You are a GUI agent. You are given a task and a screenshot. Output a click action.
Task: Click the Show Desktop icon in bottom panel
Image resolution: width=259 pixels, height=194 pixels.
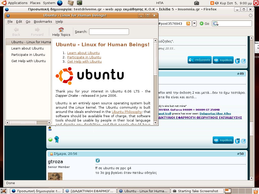tap(4, 191)
